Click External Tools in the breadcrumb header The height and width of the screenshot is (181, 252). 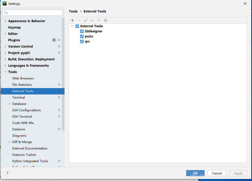pos(95,11)
